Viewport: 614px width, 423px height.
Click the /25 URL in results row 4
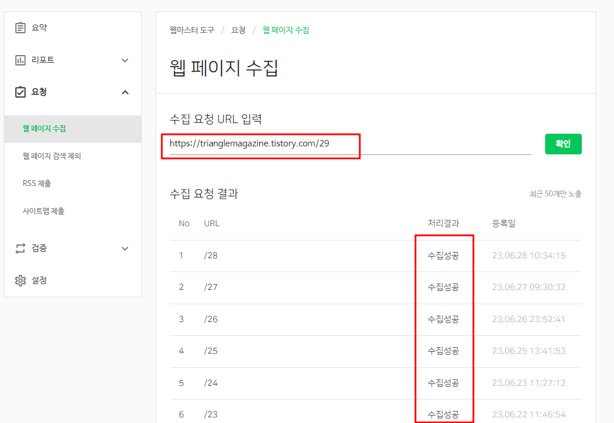[x=211, y=351]
